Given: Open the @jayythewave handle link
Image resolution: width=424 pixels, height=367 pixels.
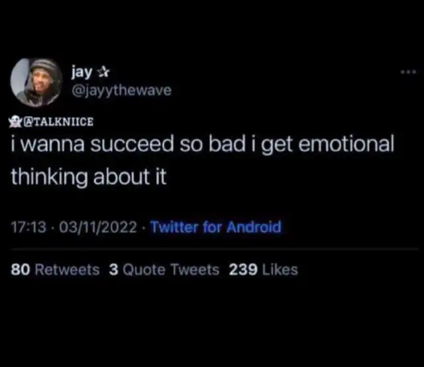Looking at the screenshot, I should pos(121,90).
